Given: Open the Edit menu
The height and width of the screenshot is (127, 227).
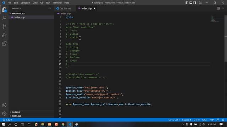Looking at the screenshot, I should click(x=16, y=3).
